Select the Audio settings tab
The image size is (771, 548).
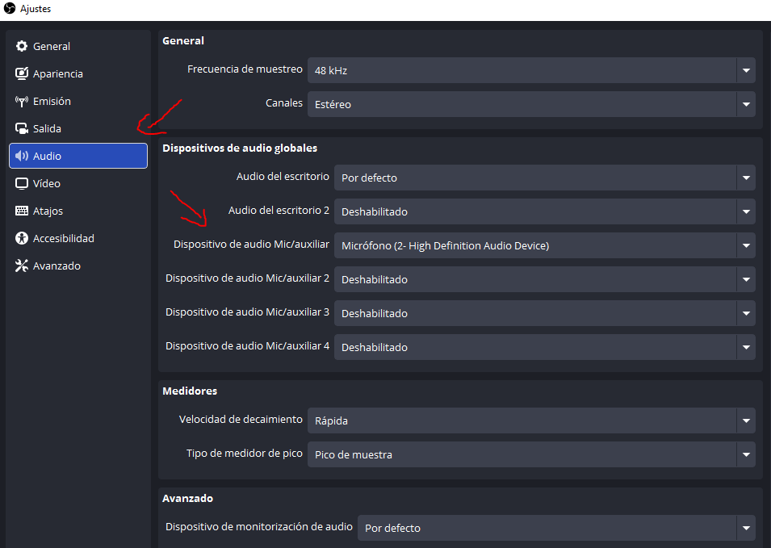(x=78, y=156)
